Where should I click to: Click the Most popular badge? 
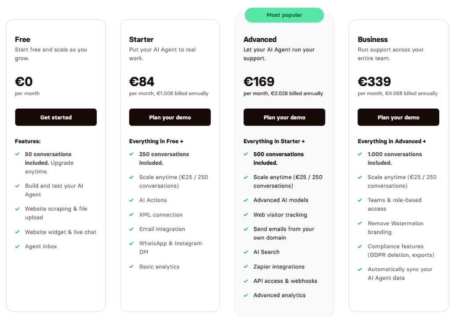coord(284,15)
